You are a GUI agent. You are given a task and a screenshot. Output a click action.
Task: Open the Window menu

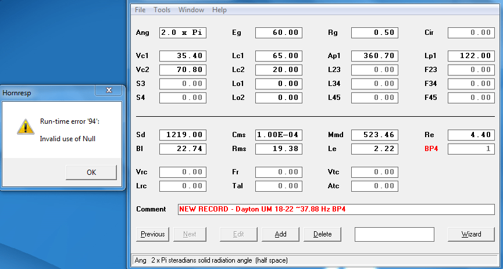pyautogui.click(x=191, y=10)
